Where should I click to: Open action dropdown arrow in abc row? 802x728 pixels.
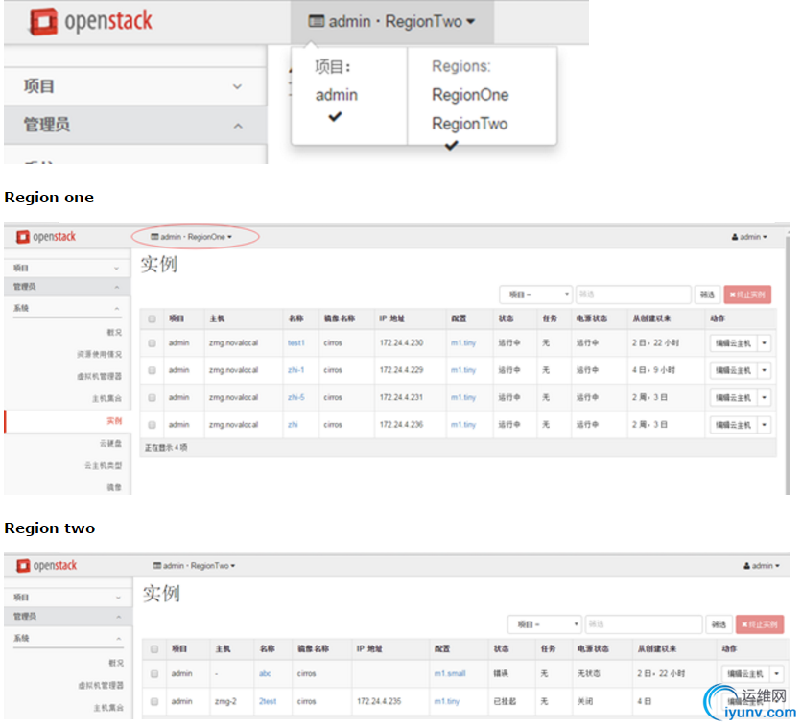coord(776,674)
